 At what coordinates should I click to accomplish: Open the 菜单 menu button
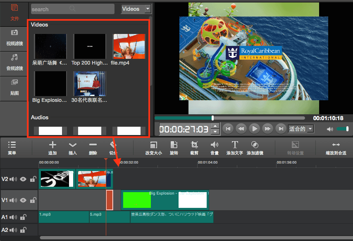pos(12,148)
